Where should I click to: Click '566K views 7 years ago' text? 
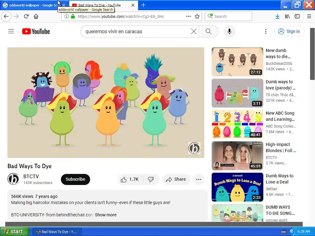(34, 196)
